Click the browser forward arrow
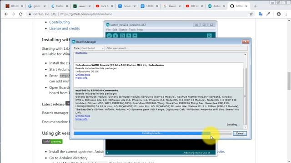The height and width of the screenshot is (163, 291). tap(13, 14)
